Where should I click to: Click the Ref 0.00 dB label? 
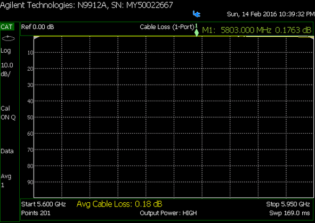[x=37, y=27]
